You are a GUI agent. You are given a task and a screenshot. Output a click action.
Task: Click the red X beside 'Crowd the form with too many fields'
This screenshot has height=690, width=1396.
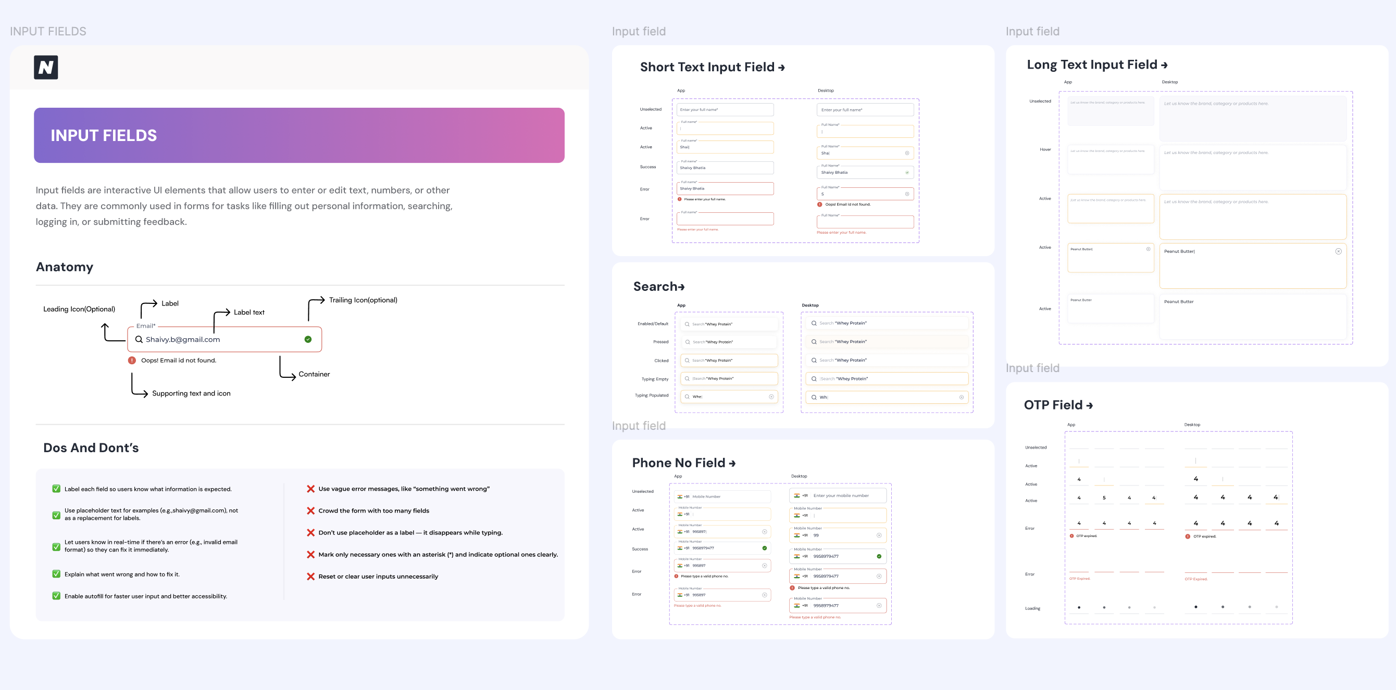(x=310, y=511)
